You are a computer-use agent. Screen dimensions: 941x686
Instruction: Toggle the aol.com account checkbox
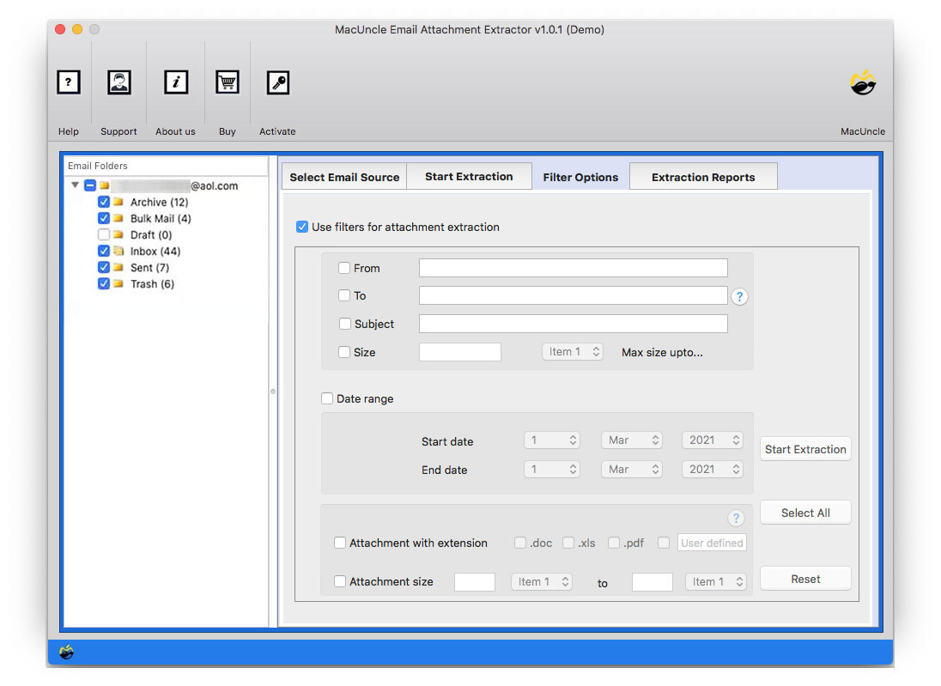tap(90, 185)
